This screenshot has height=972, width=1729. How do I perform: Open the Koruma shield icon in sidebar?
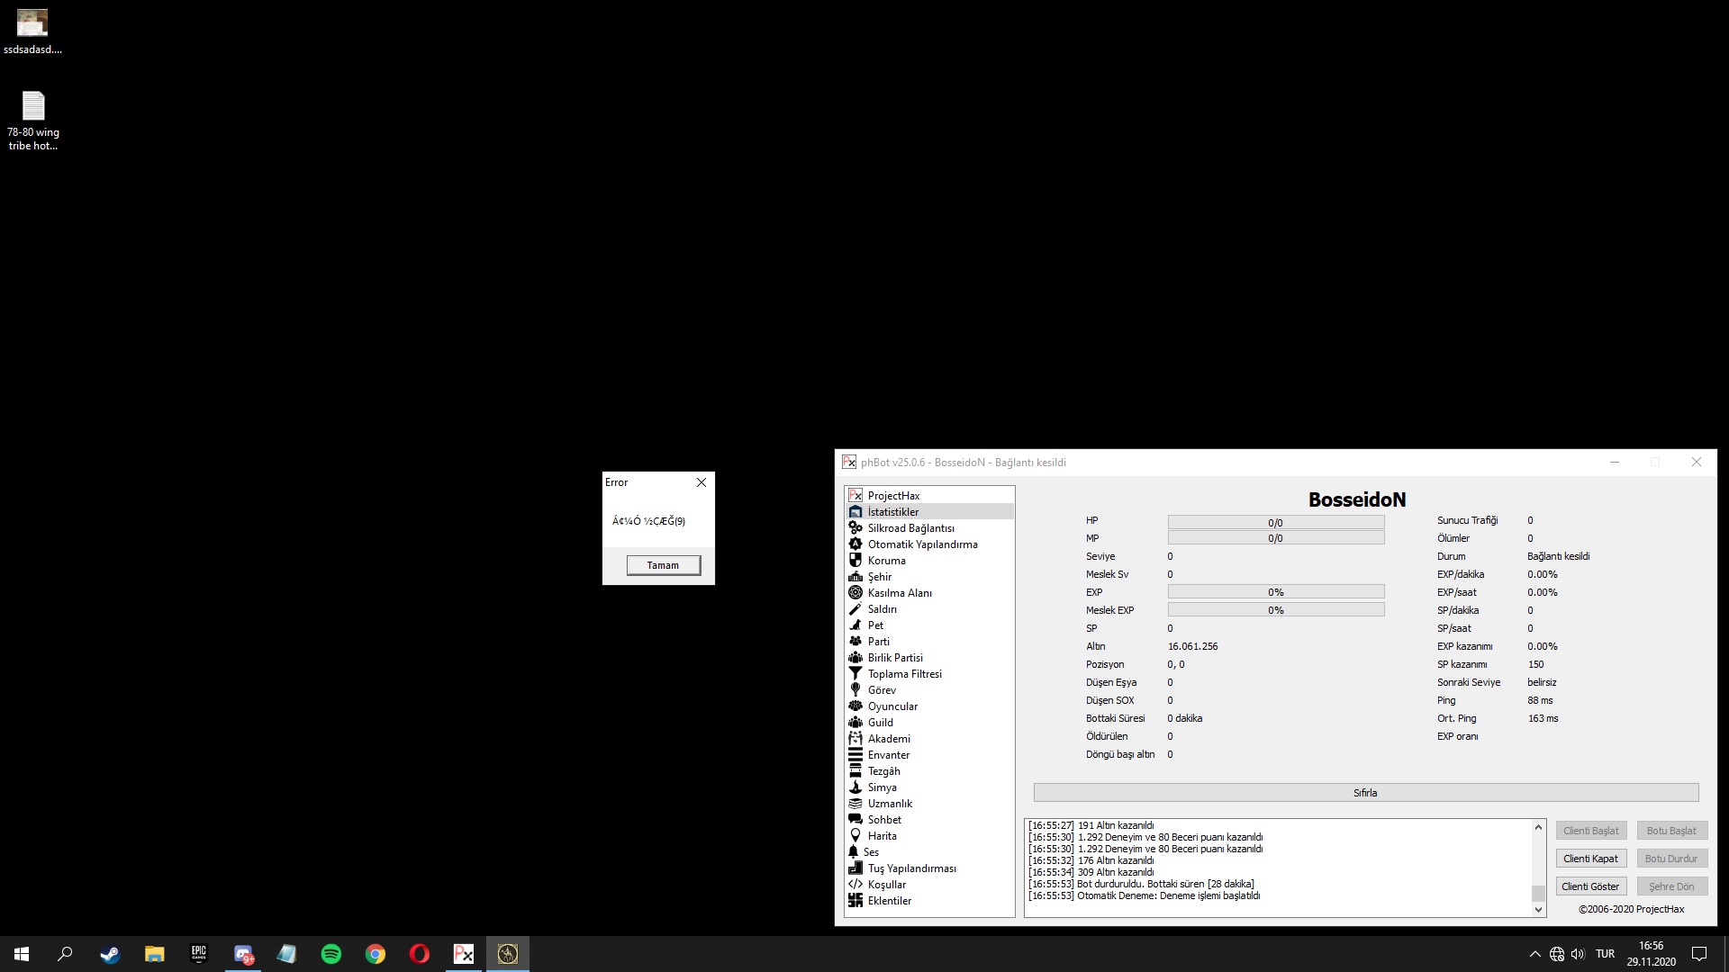point(855,560)
